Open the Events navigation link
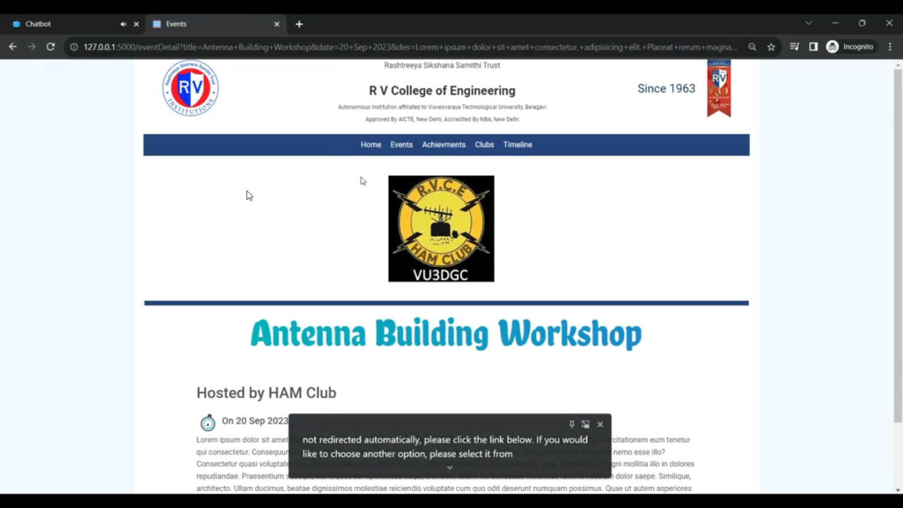The image size is (903, 508). [402, 145]
